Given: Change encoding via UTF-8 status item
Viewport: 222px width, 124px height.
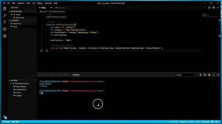Looking at the screenshot, I should (x=191, y=122).
